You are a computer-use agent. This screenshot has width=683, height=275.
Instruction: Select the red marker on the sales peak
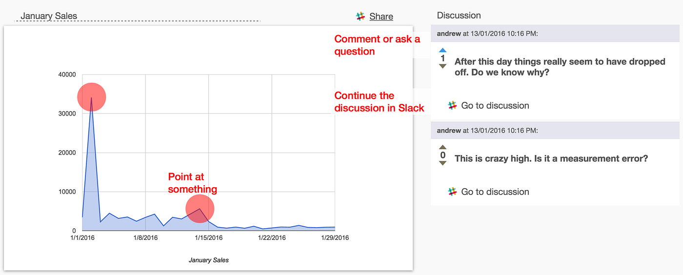pos(92,97)
